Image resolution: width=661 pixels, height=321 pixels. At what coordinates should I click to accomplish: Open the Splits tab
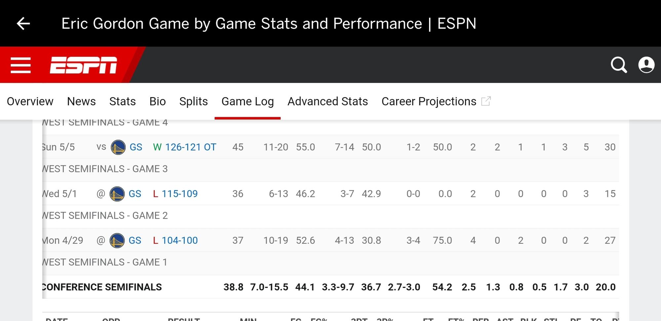(194, 101)
